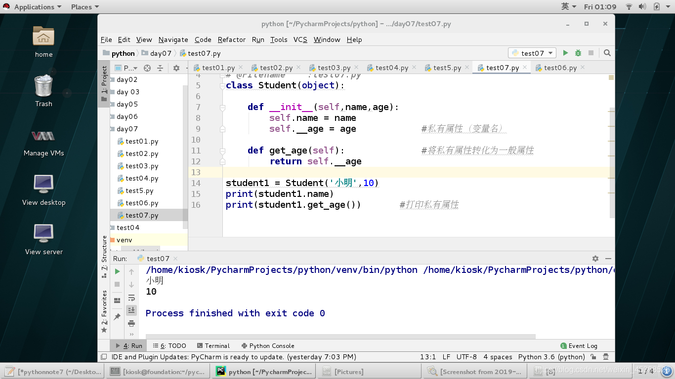The height and width of the screenshot is (379, 675).
Task: Open test07 run configuration dropdown
Action: coord(533,53)
